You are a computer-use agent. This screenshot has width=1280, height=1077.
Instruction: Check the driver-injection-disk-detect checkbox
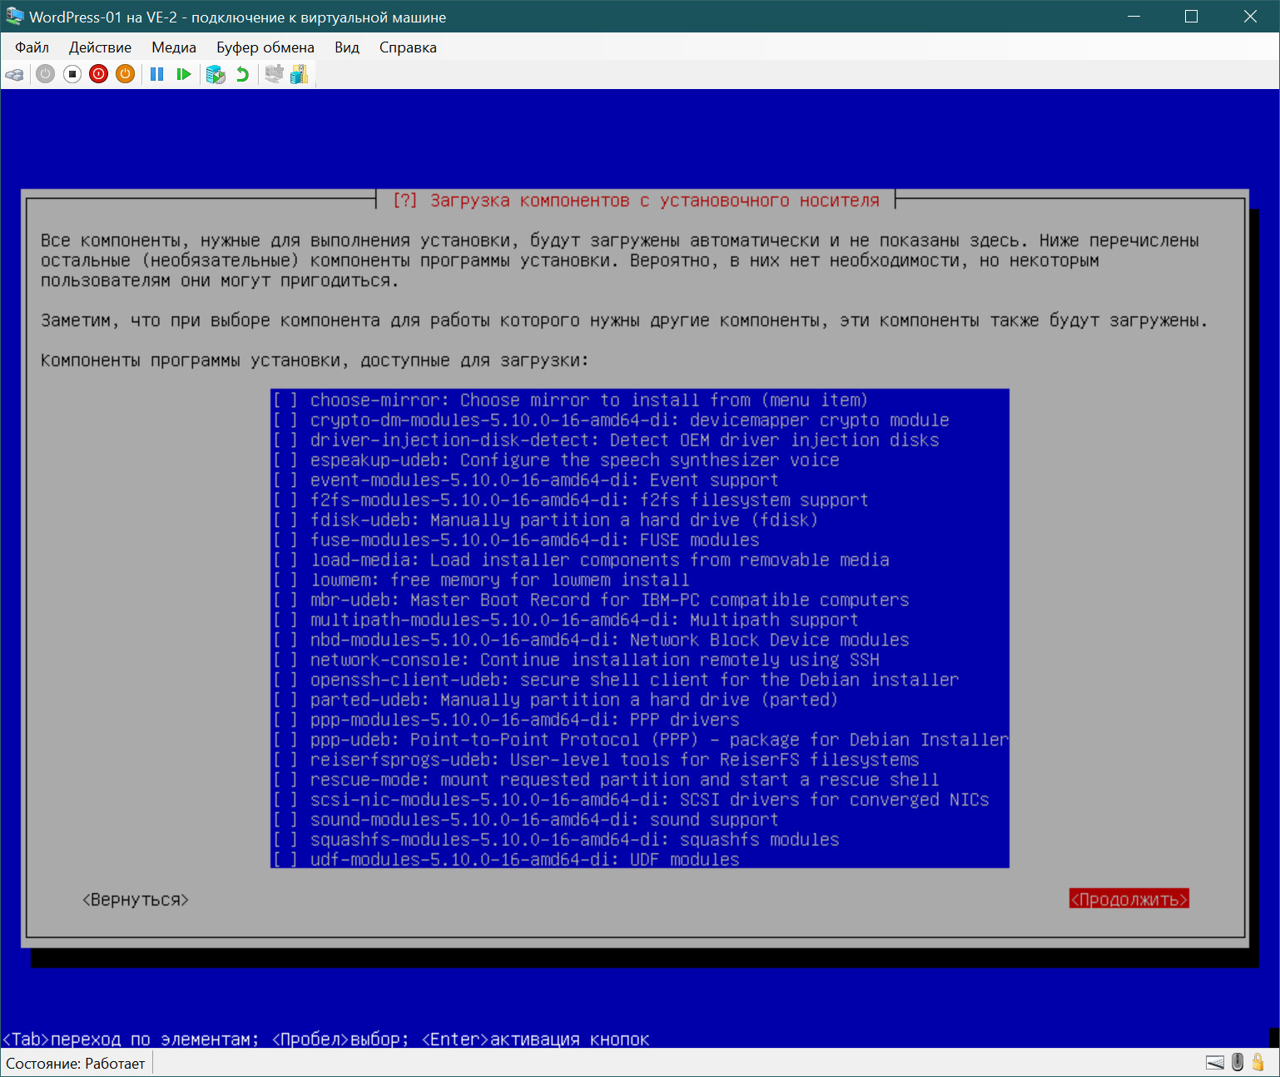285,440
